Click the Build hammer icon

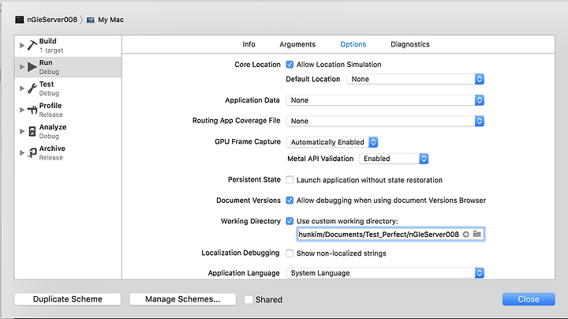pyautogui.click(x=32, y=45)
